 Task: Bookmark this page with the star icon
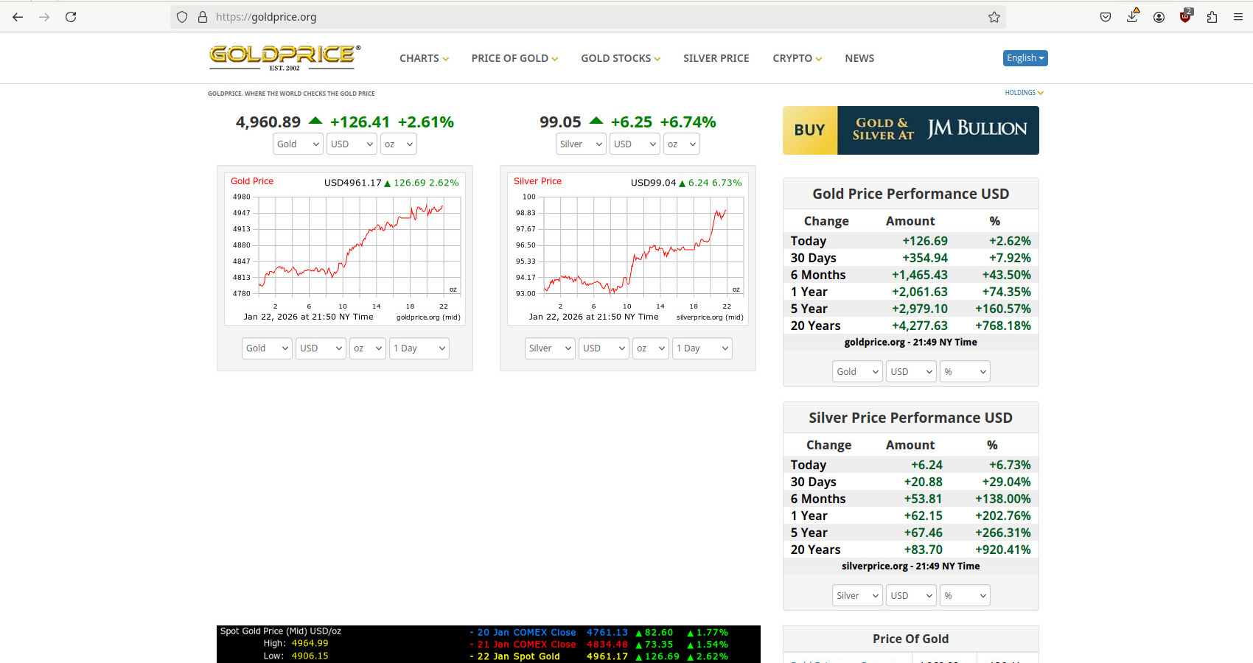point(994,17)
